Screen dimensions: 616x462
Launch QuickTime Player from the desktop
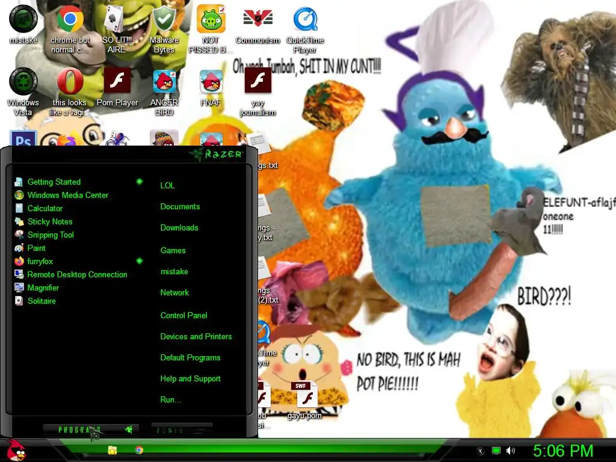tap(305, 29)
